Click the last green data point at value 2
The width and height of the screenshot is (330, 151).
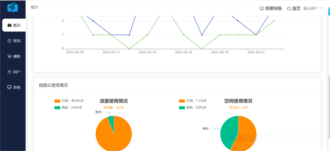coord(274,21)
